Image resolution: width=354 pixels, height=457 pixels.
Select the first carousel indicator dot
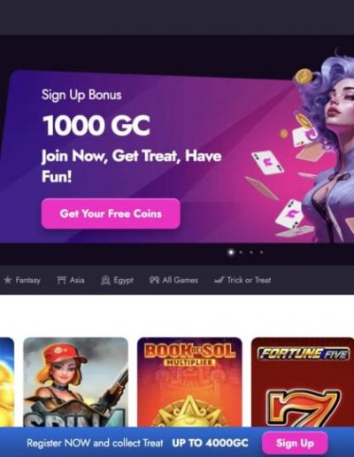pyautogui.click(x=231, y=252)
